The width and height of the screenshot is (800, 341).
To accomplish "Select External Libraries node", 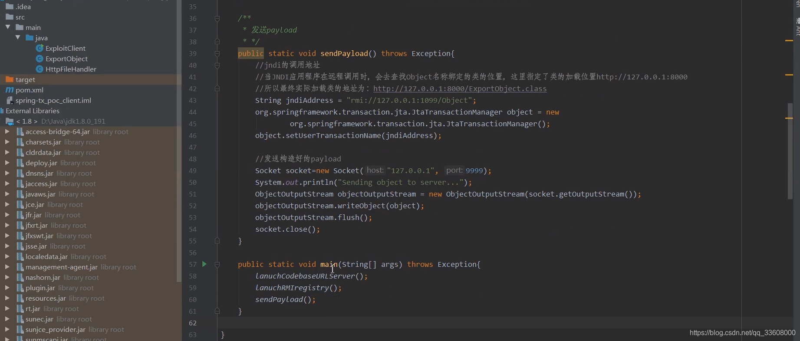I will (33, 111).
